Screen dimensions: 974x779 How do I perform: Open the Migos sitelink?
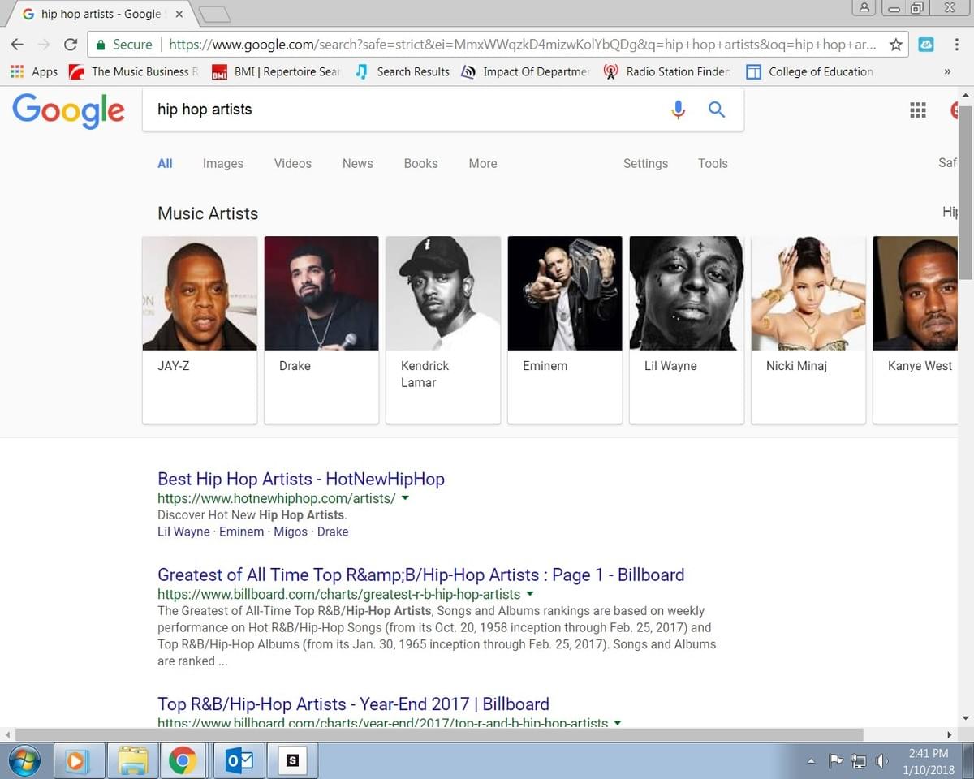pyautogui.click(x=291, y=532)
